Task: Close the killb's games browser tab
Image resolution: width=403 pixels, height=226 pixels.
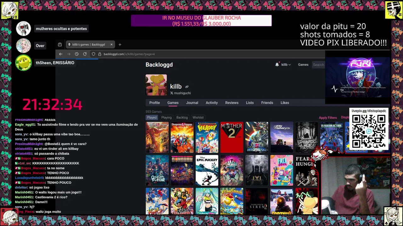Action: point(111,45)
